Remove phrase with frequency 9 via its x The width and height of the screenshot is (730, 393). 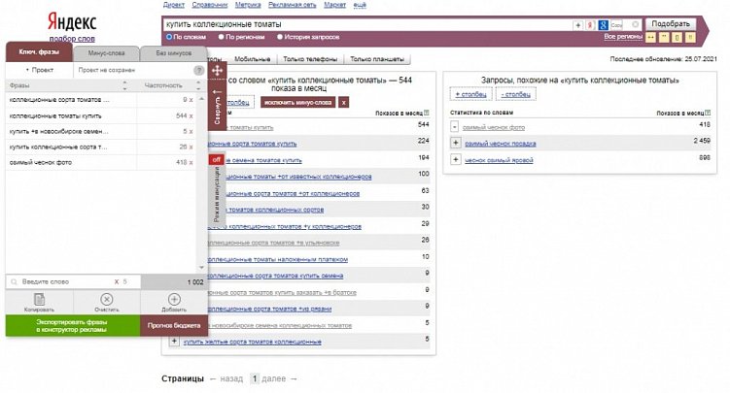tap(191, 100)
